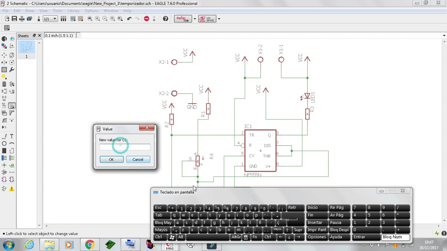Toggle the Bloq Despl key
447x251 pixels.
339,230
